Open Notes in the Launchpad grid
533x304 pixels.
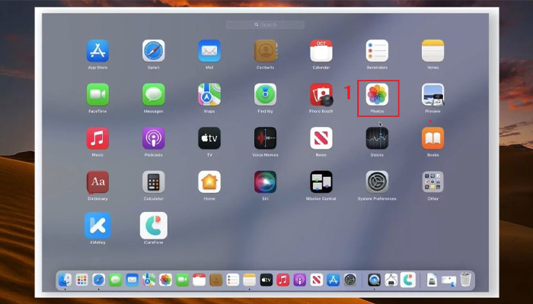click(432, 51)
